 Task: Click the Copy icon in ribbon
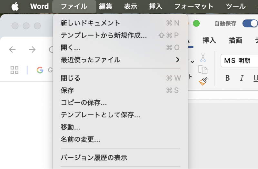tap(203, 69)
